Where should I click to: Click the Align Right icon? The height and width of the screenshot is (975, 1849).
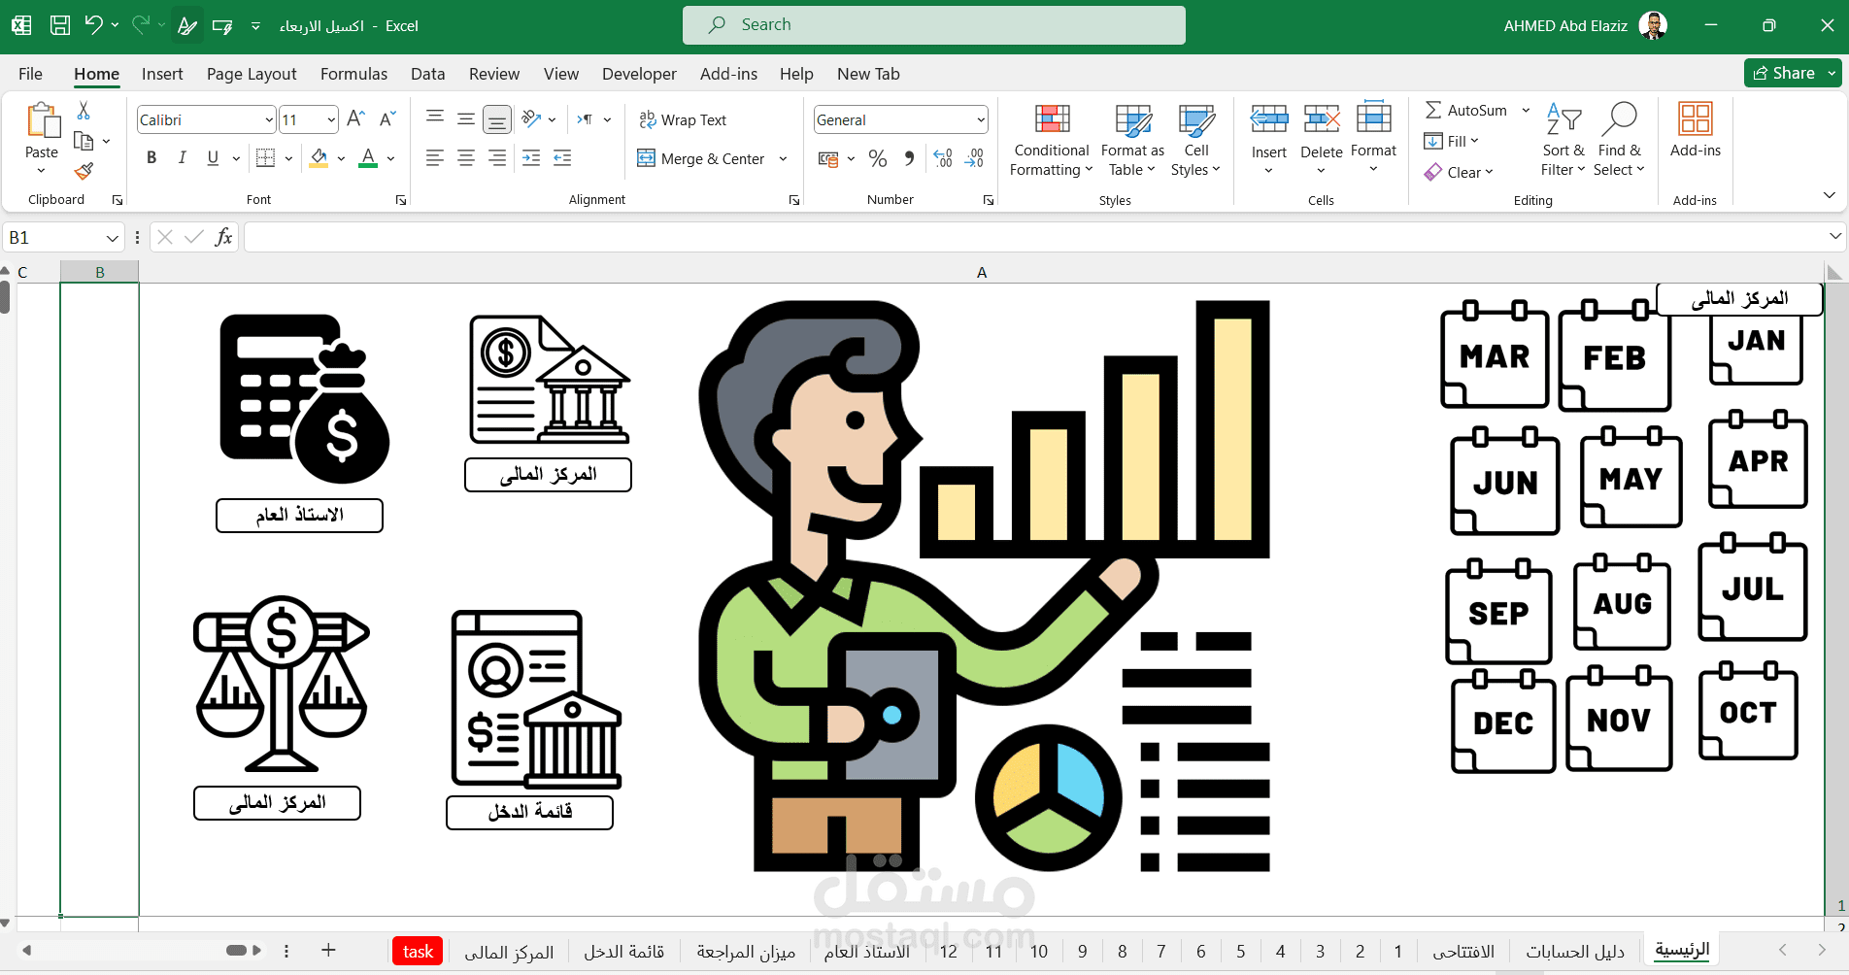pyautogui.click(x=497, y=158)
